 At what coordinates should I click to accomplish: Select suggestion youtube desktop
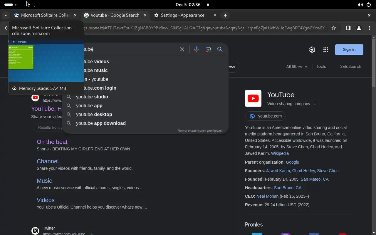click(x=94, y=114)
